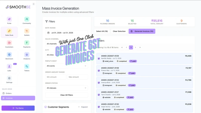Click the 16 Filtered Orders stat
The height and width of the screenshot is (113, 201).
[108, 22]
